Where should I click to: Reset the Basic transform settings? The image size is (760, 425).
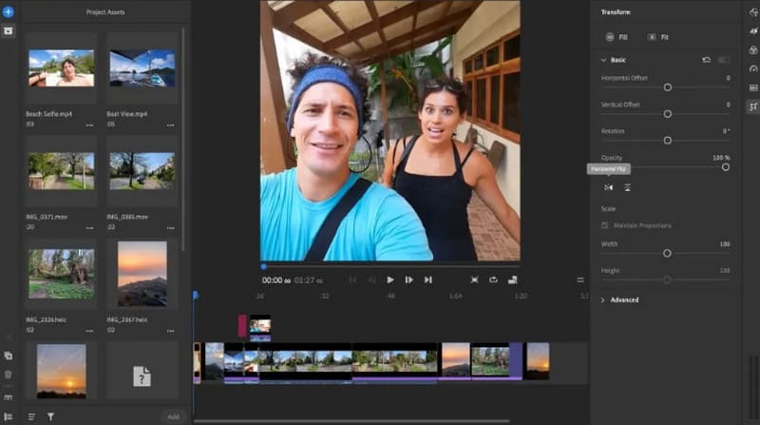pos(706,60)
